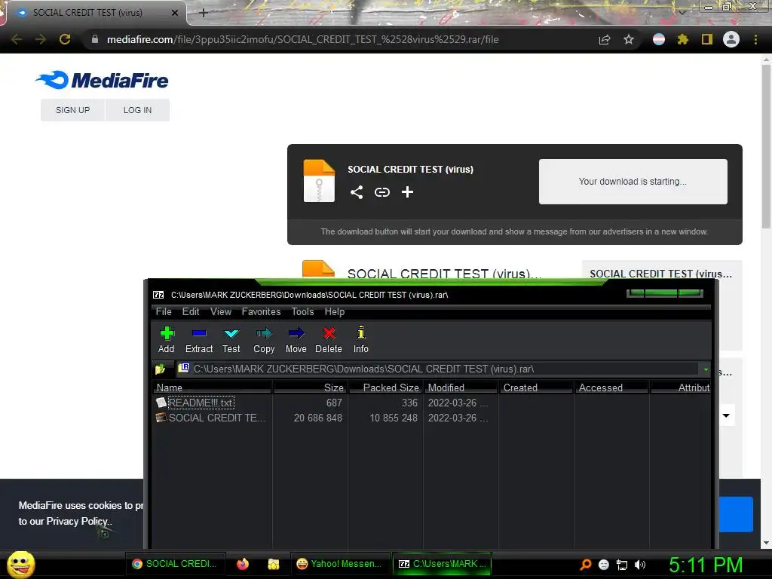Sort by the Modified column header
Viewport: 772px width, 579px height.
pos(461,388)
